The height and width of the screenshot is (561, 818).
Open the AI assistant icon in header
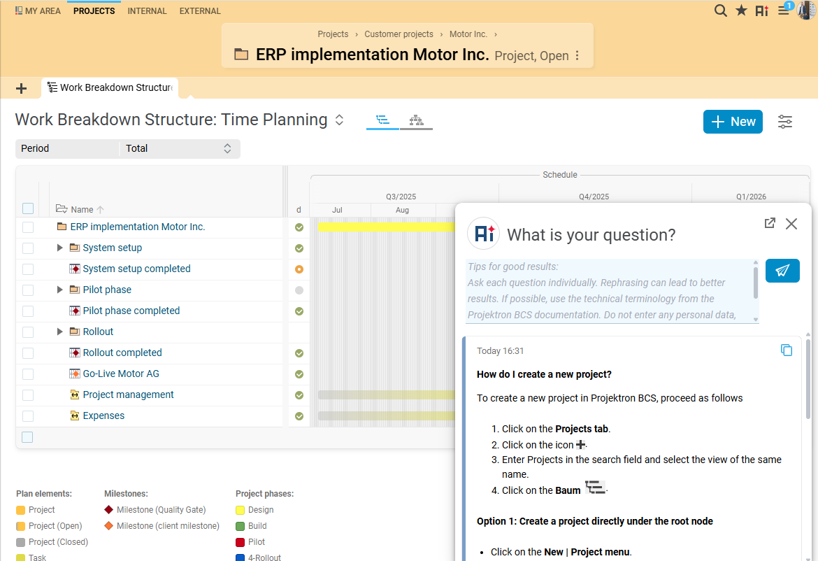[x=762, y=10]
